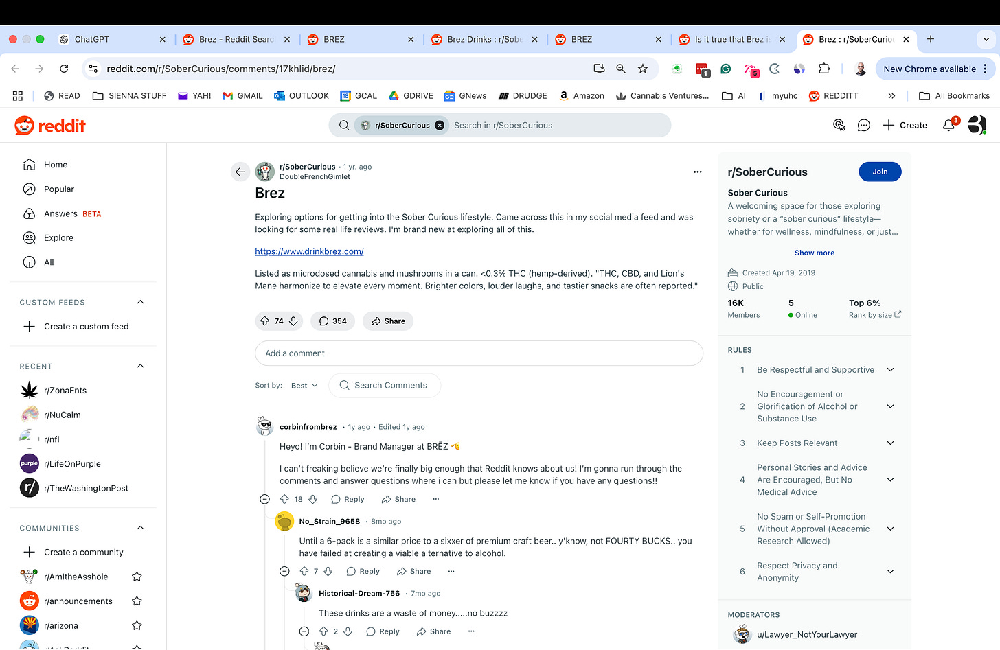Click Create post button in header

click(x=905, y=125)
